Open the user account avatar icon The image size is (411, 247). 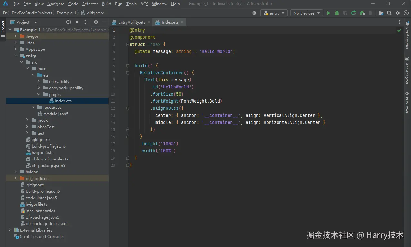click(406, 13)
